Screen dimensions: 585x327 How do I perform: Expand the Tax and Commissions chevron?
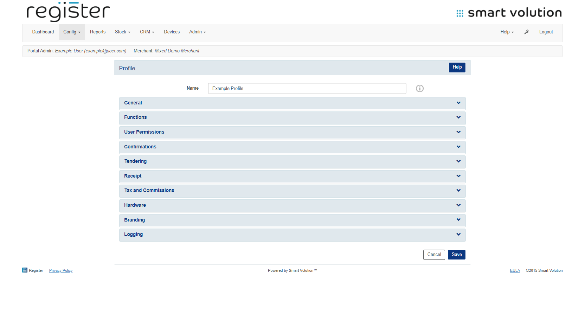tap(458, 191)
